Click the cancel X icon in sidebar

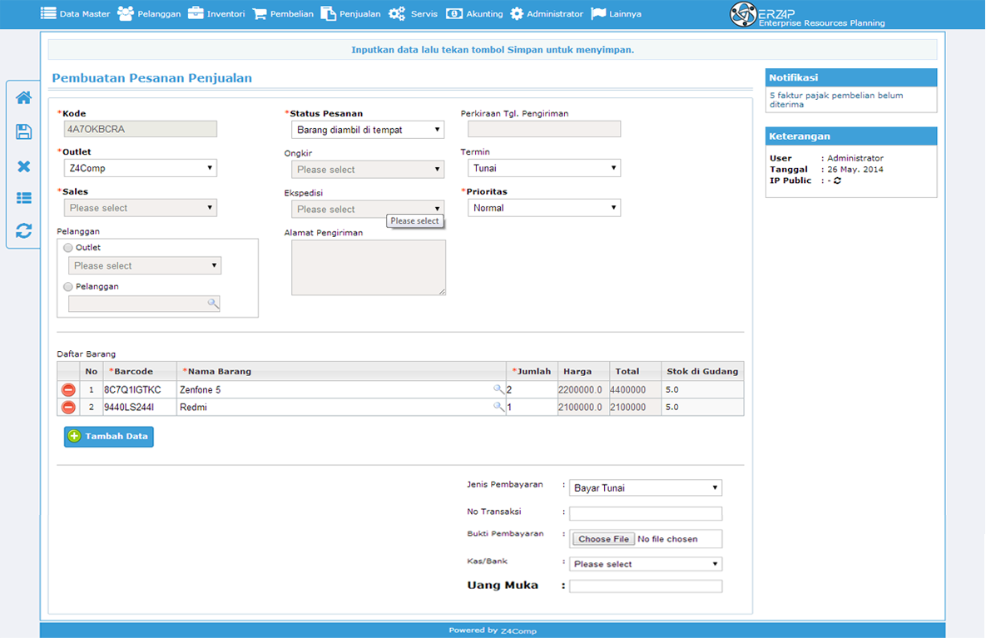coord(24,166)
